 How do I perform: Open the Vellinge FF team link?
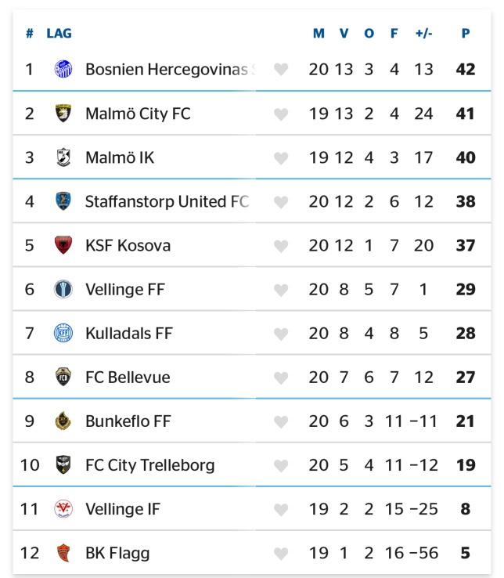tap(125, 289)
